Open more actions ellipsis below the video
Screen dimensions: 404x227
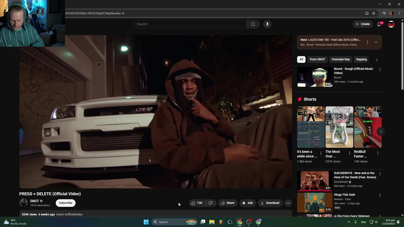[288, 203]
